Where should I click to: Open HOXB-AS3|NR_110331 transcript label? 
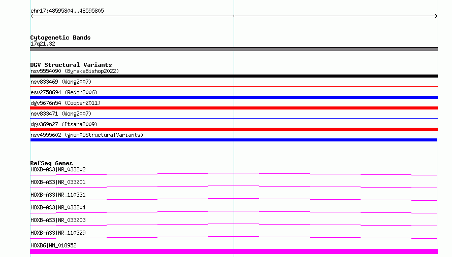pos(58,195)
